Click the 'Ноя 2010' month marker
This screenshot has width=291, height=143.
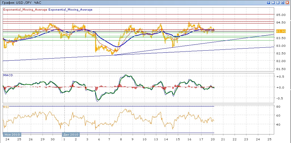coord(12,134)
